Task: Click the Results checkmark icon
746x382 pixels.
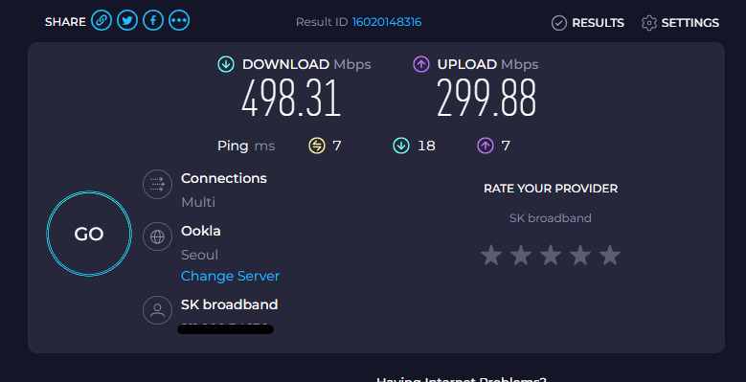Action: pos(559,23)
